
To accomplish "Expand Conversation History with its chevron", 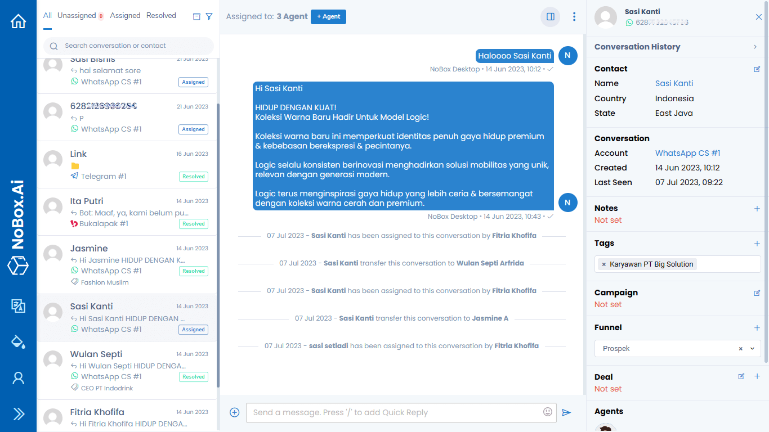I will coord(755,47).
